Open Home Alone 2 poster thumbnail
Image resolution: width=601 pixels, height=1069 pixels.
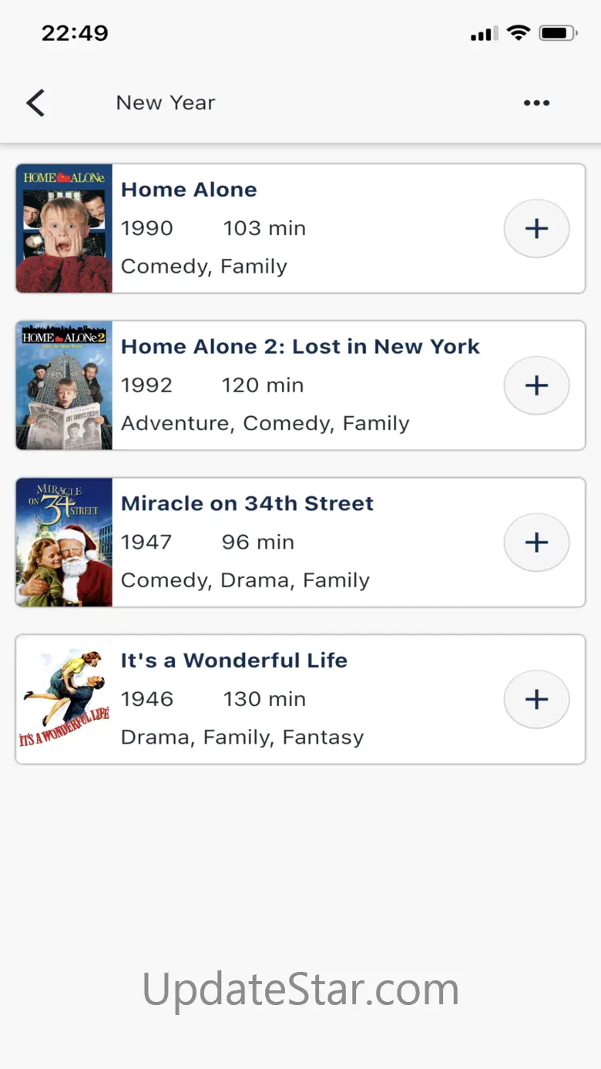(64, 385)
